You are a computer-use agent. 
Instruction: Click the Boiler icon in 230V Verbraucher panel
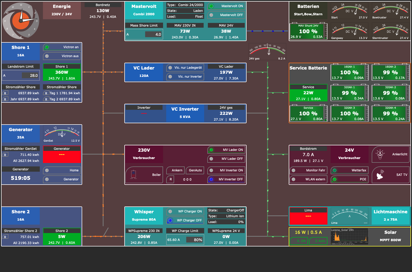[134, 175]
